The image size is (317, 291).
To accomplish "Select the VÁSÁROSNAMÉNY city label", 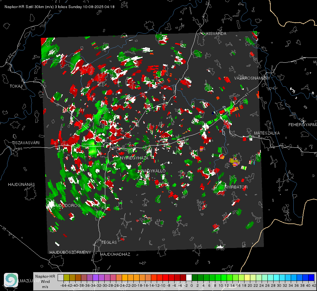I will [x=252, y=78].
